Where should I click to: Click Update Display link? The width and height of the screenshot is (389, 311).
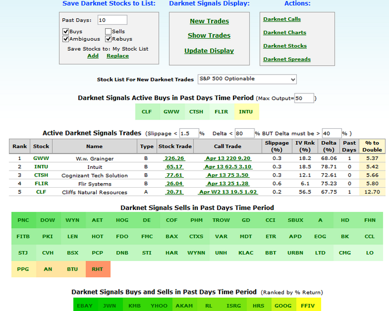tap(209, 51)
